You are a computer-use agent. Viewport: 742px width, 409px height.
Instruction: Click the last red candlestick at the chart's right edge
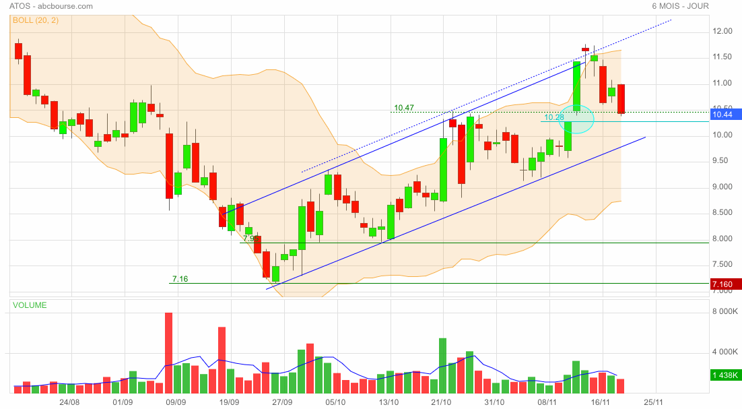point(621,99)
